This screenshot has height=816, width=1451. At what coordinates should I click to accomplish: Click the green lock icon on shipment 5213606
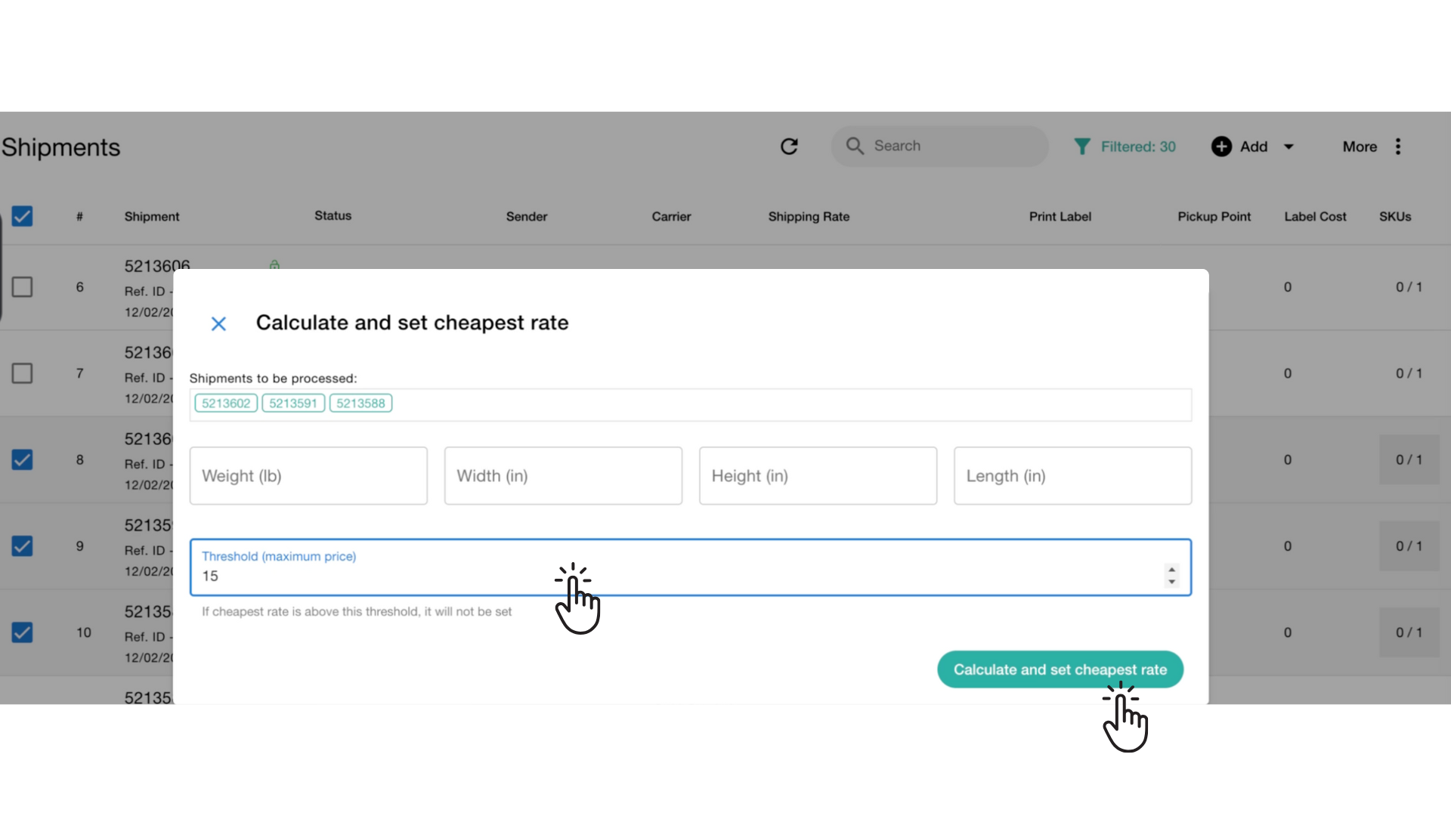(274, 264)
